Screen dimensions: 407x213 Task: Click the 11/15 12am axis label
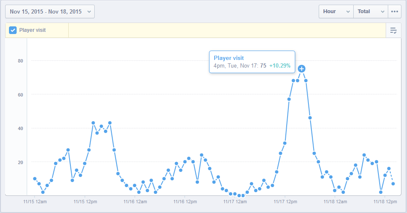pyautogui.click(x=35, y=202)
